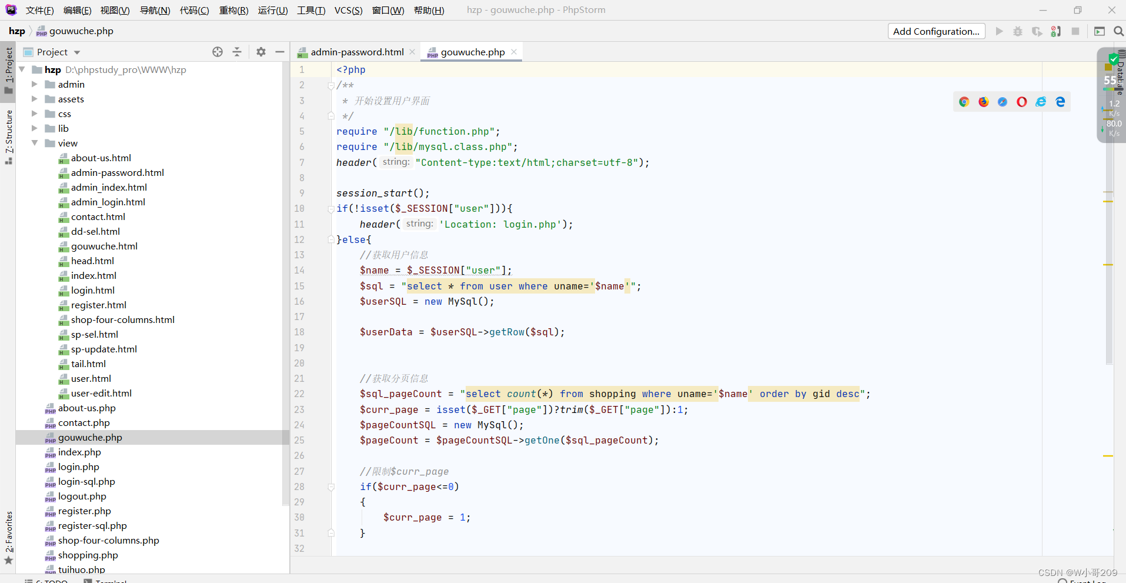Select logout.php in project tree
1126x583 pixels.
[82, 496]
